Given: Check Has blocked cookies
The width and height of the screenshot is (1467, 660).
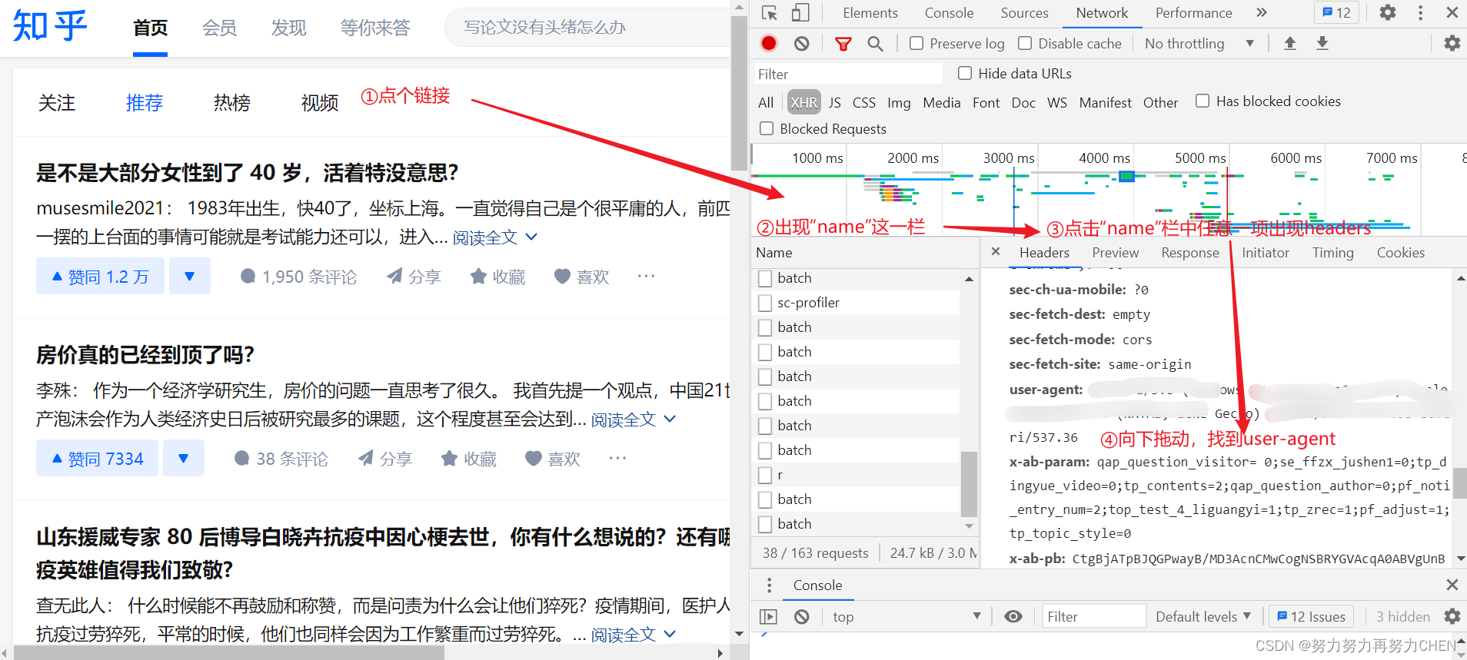Looking at the screenshot, I should click(1203, 101).
